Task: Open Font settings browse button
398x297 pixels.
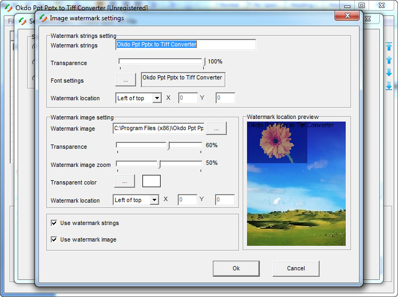Action: coord(126,80)
